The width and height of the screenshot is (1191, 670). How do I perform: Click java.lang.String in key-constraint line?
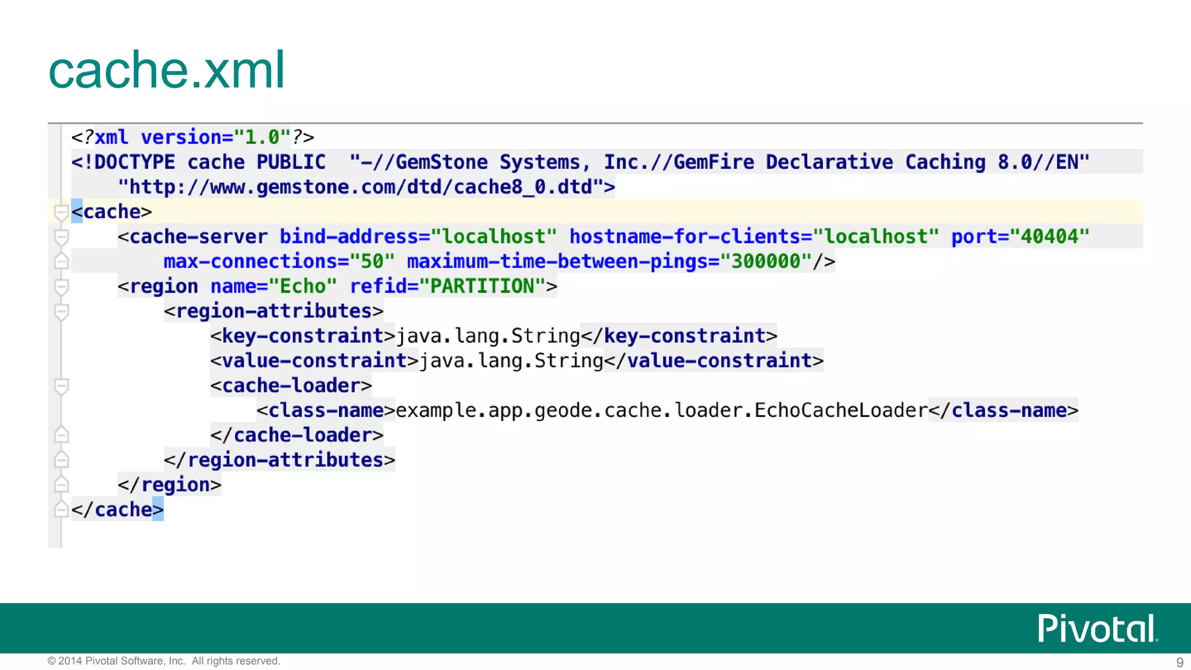488,336
